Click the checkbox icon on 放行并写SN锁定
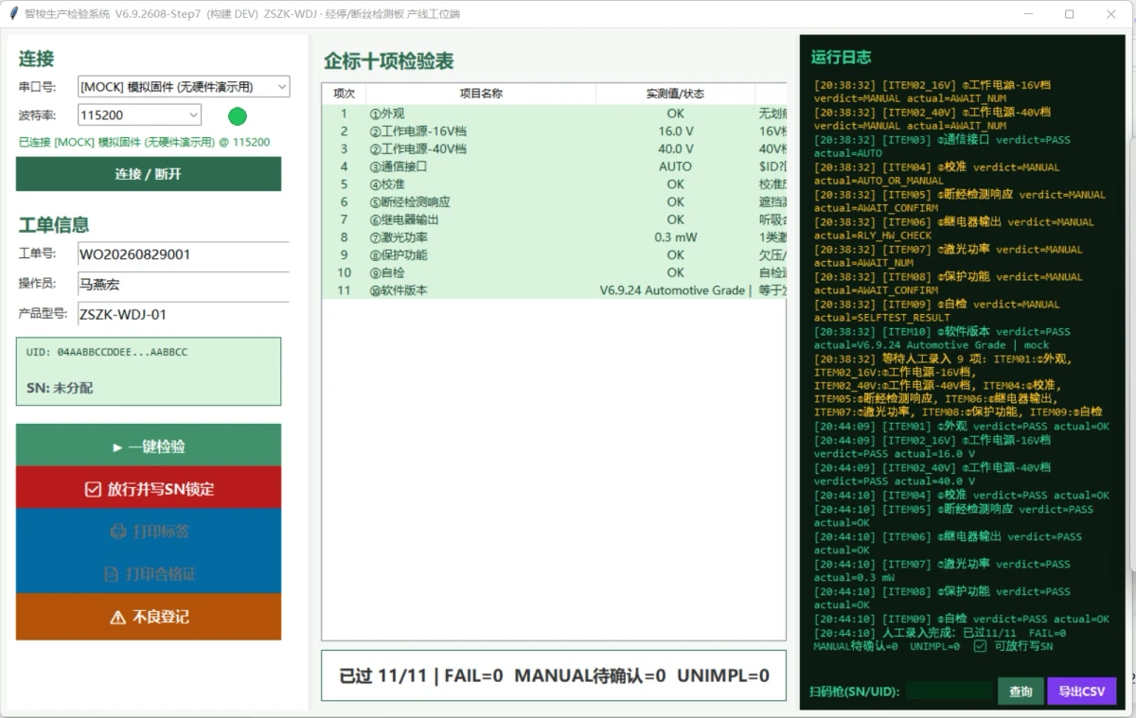The height and width of the screenshot is (718, 1136). point(93,489)
